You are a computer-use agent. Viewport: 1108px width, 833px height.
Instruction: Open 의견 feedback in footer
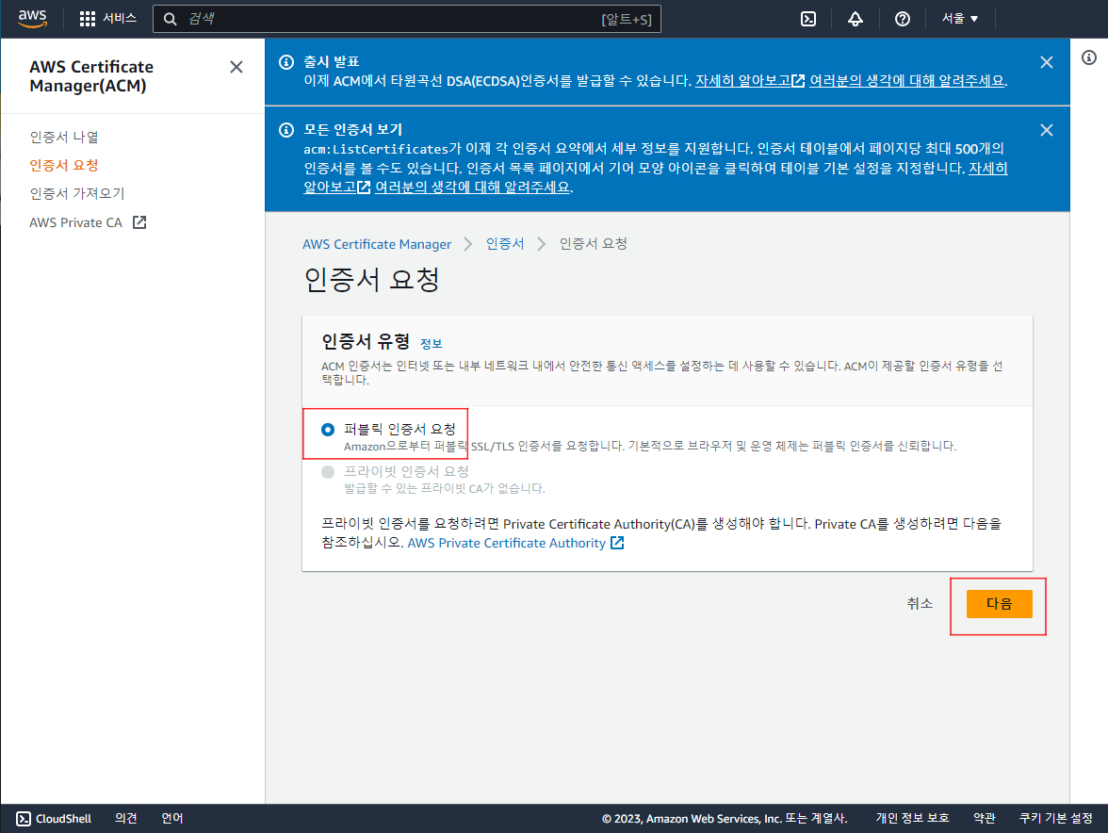[126, 818]
